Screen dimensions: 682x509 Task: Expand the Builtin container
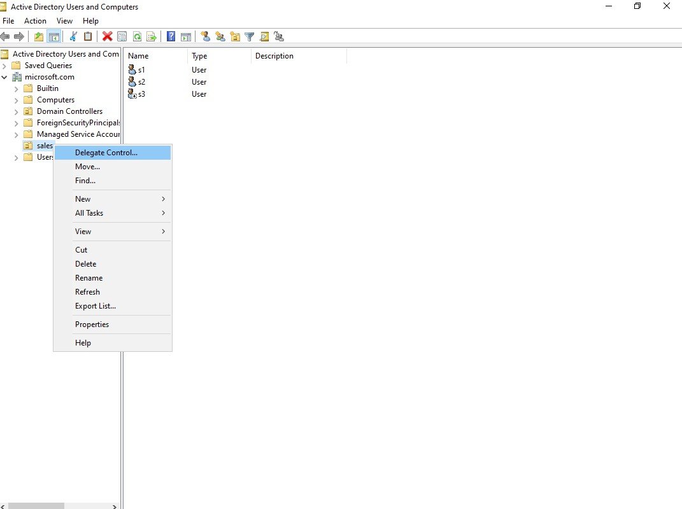(x=16, y=88)
